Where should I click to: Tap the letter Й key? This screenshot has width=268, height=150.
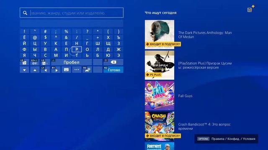(x=24, y=43)
